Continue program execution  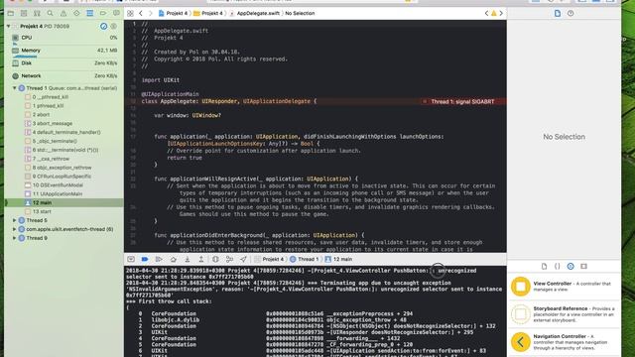click(x=159, y=259)
